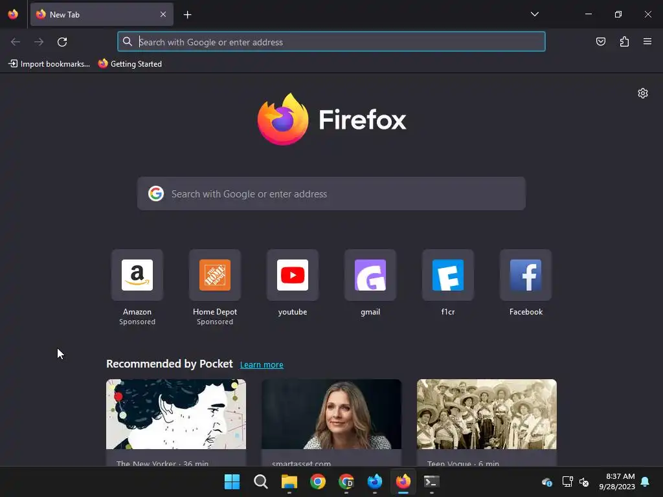
Task: Click the page search box with Google
Action: click(x=331, y=194)
